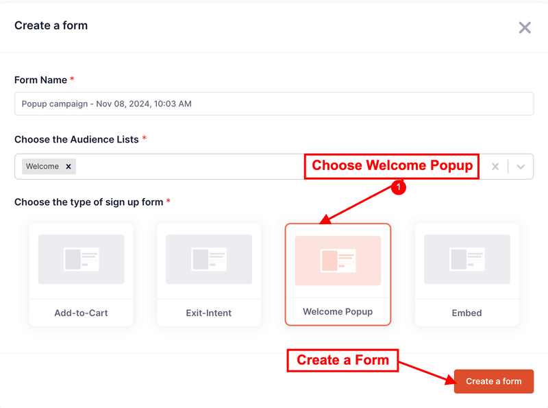Click the Create a form button

coord(493,381)
